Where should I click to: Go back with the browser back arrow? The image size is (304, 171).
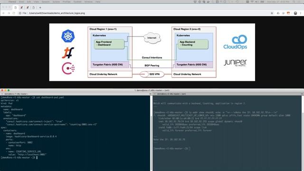tap(4, 13)
